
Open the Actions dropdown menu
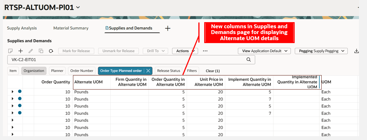(185, 51)
